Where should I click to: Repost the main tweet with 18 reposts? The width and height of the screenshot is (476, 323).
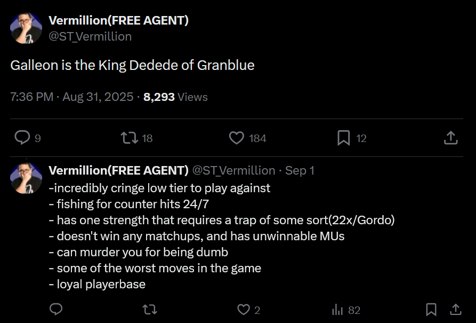click(x=128, y=138)
